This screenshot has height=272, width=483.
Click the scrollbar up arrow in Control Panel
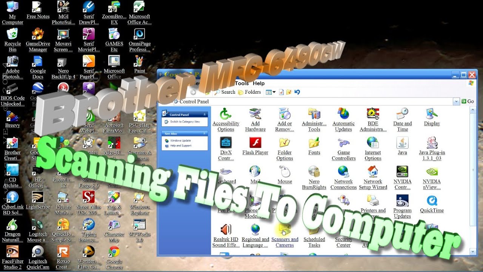[x=473, y=110]
